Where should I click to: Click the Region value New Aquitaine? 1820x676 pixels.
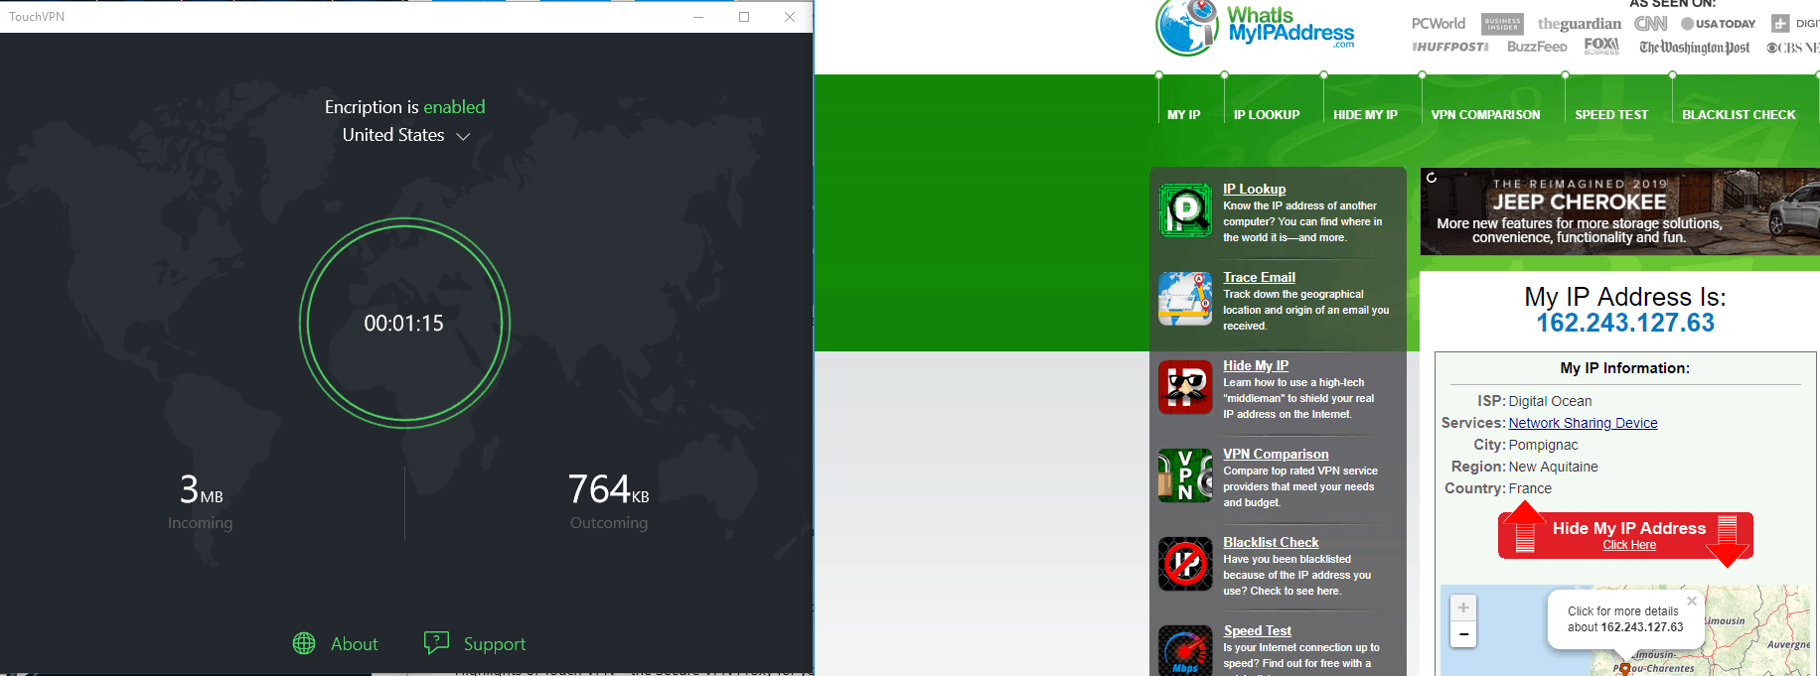[1553, 467]
